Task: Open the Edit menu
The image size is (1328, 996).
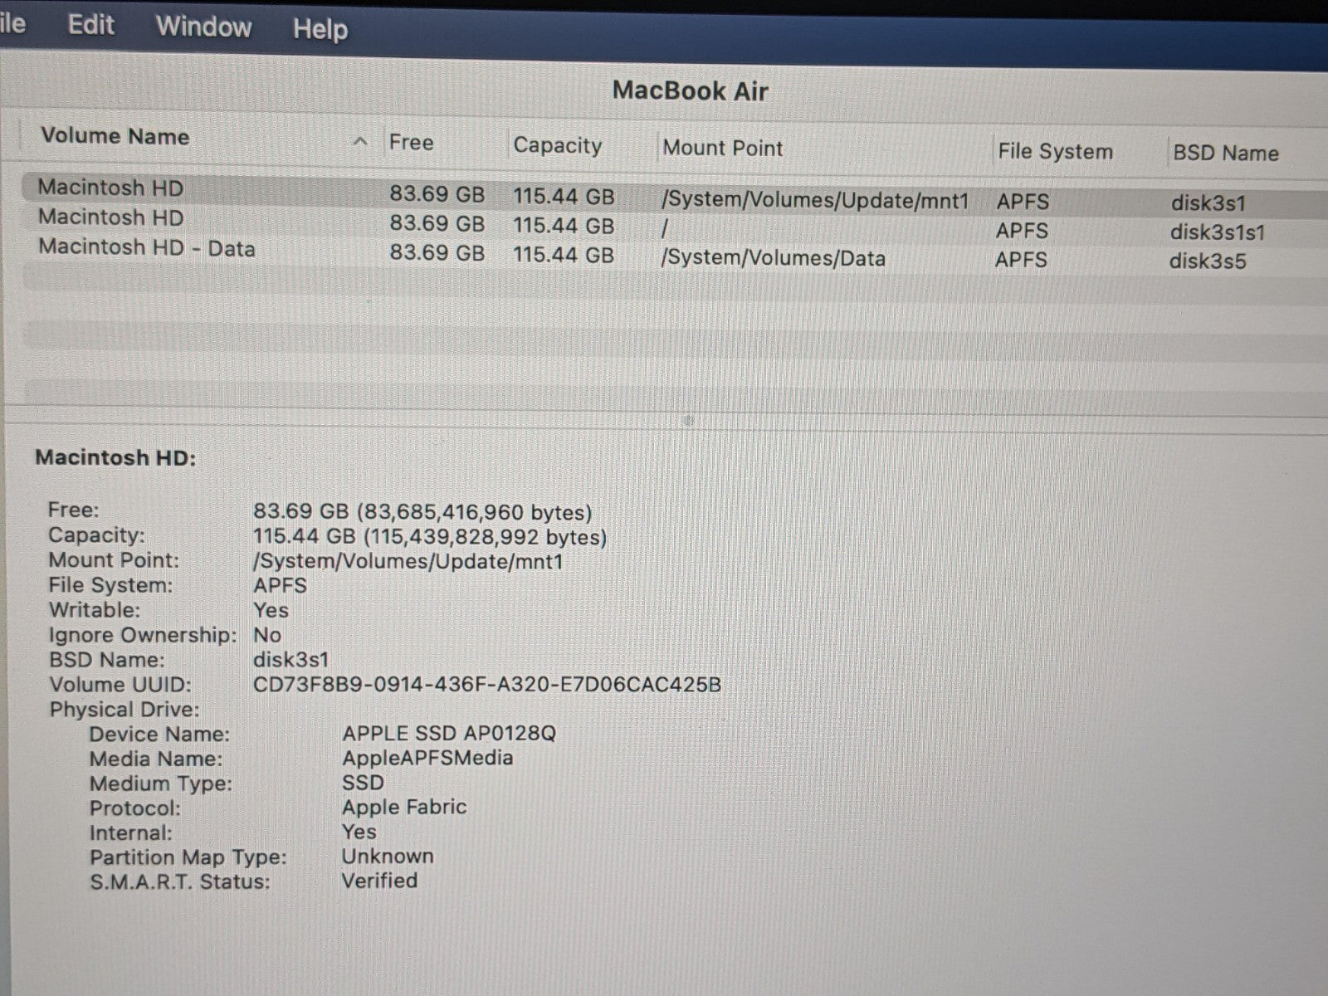Action: coord(90,25)
